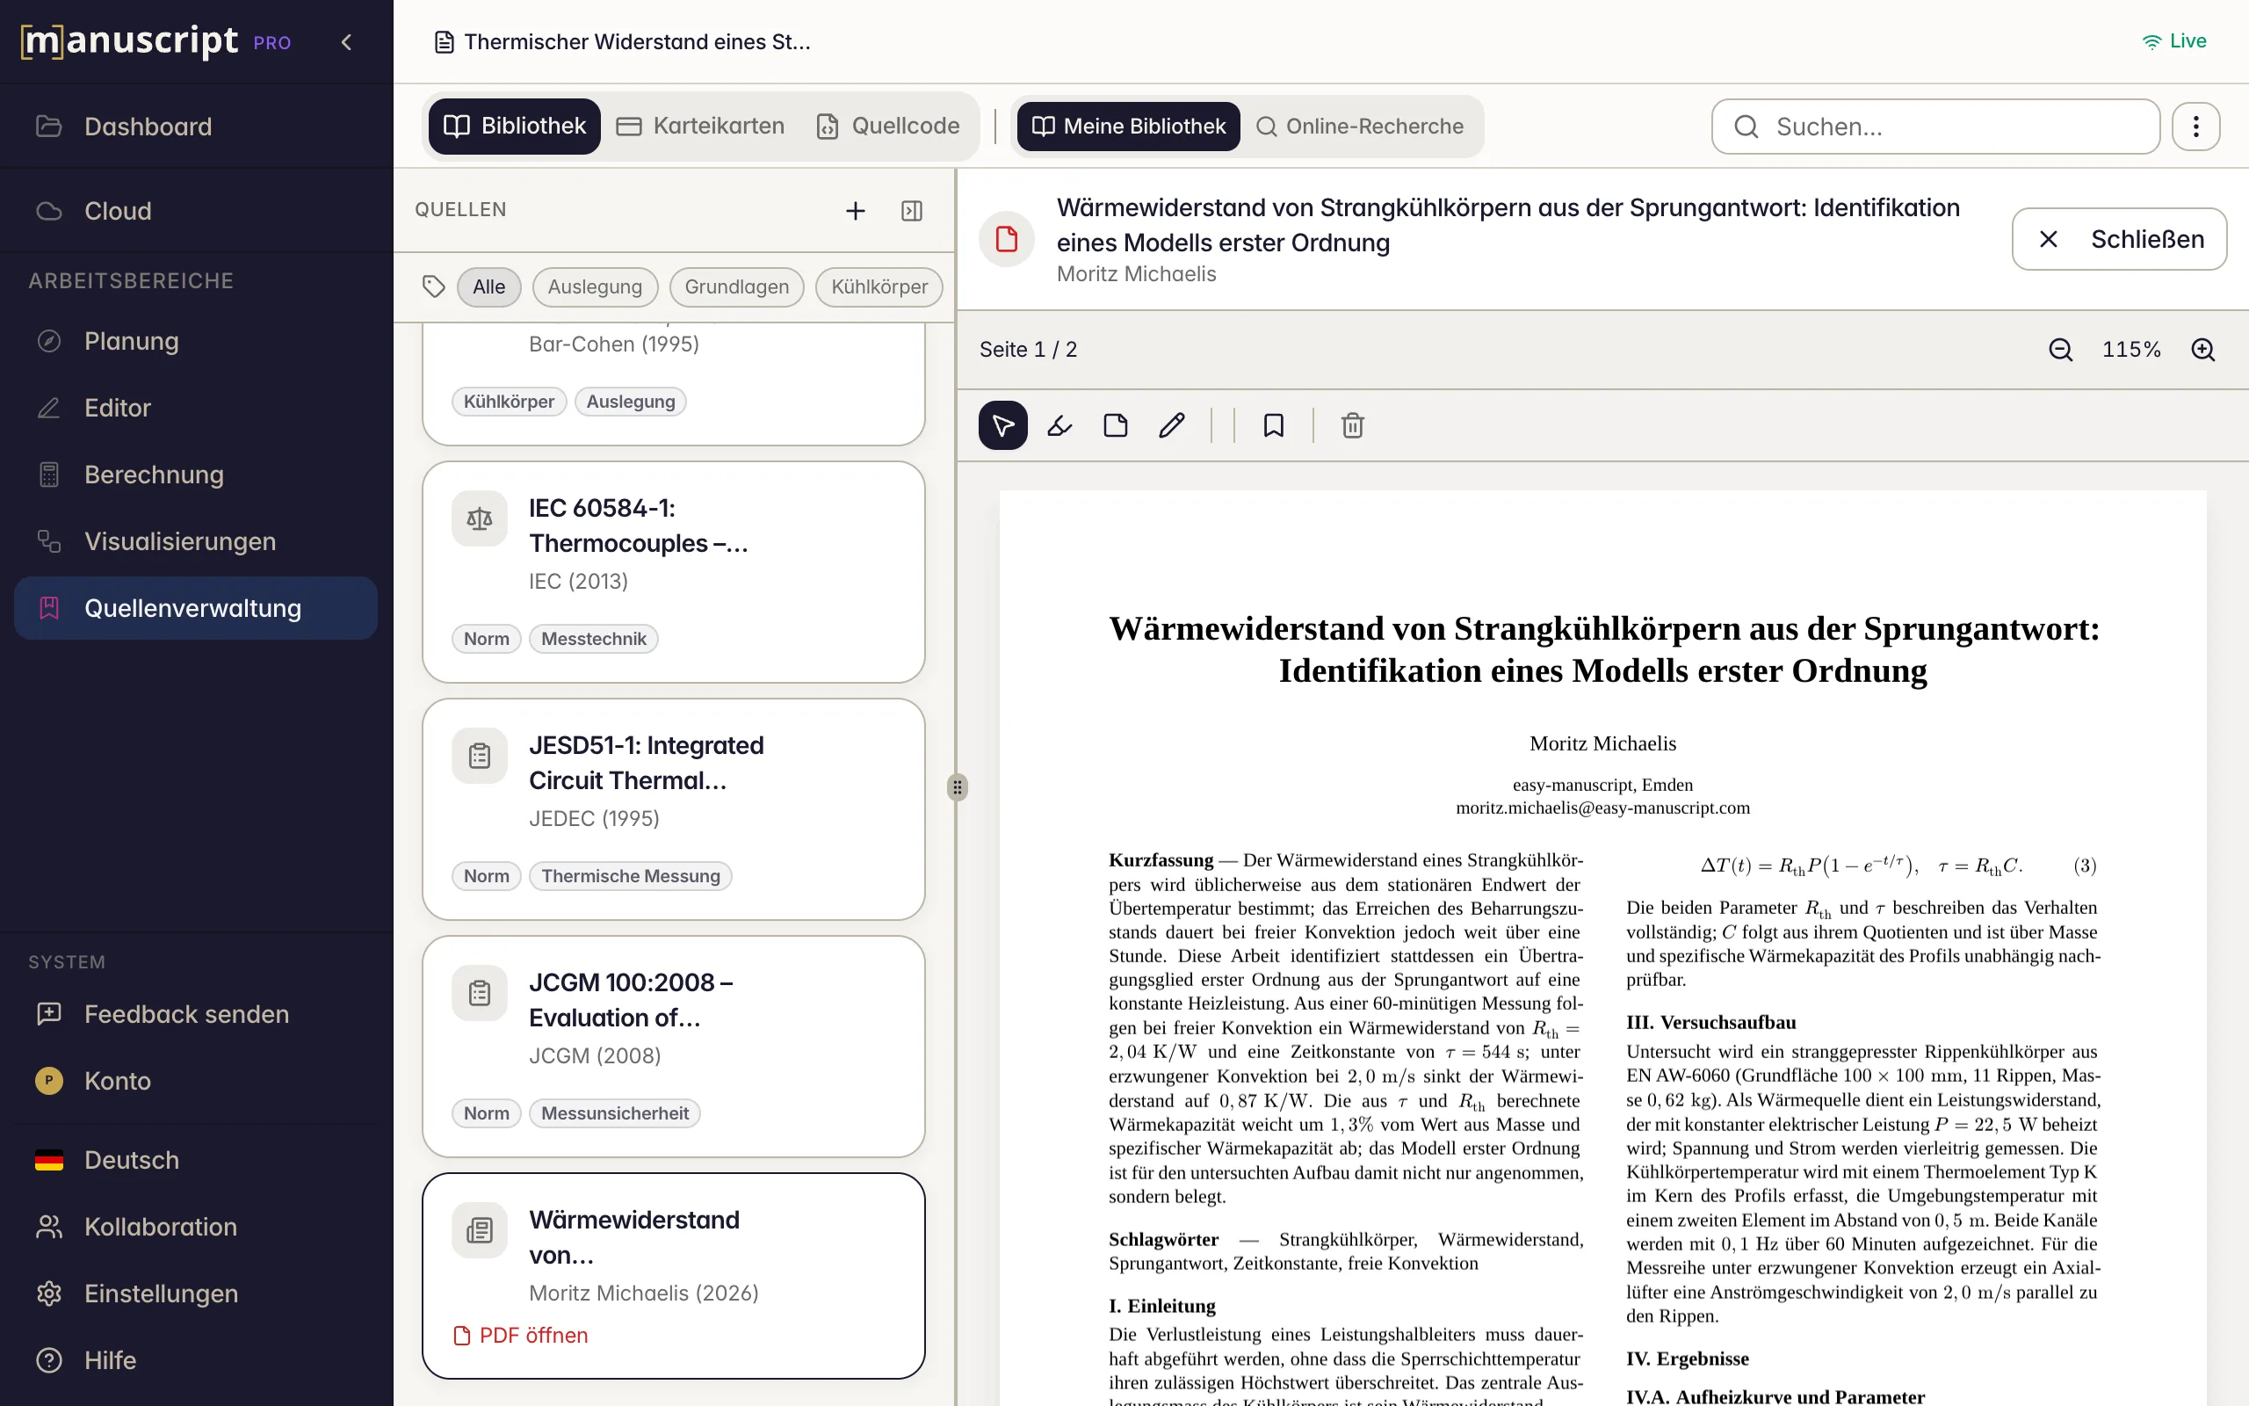
Task: Open Kollaboration settings
Action: click(x=196, y=1227)
